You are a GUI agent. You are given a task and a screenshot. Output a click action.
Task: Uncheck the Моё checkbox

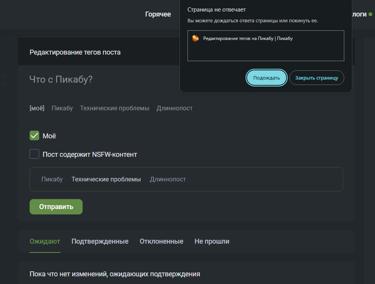pos(35,136)
